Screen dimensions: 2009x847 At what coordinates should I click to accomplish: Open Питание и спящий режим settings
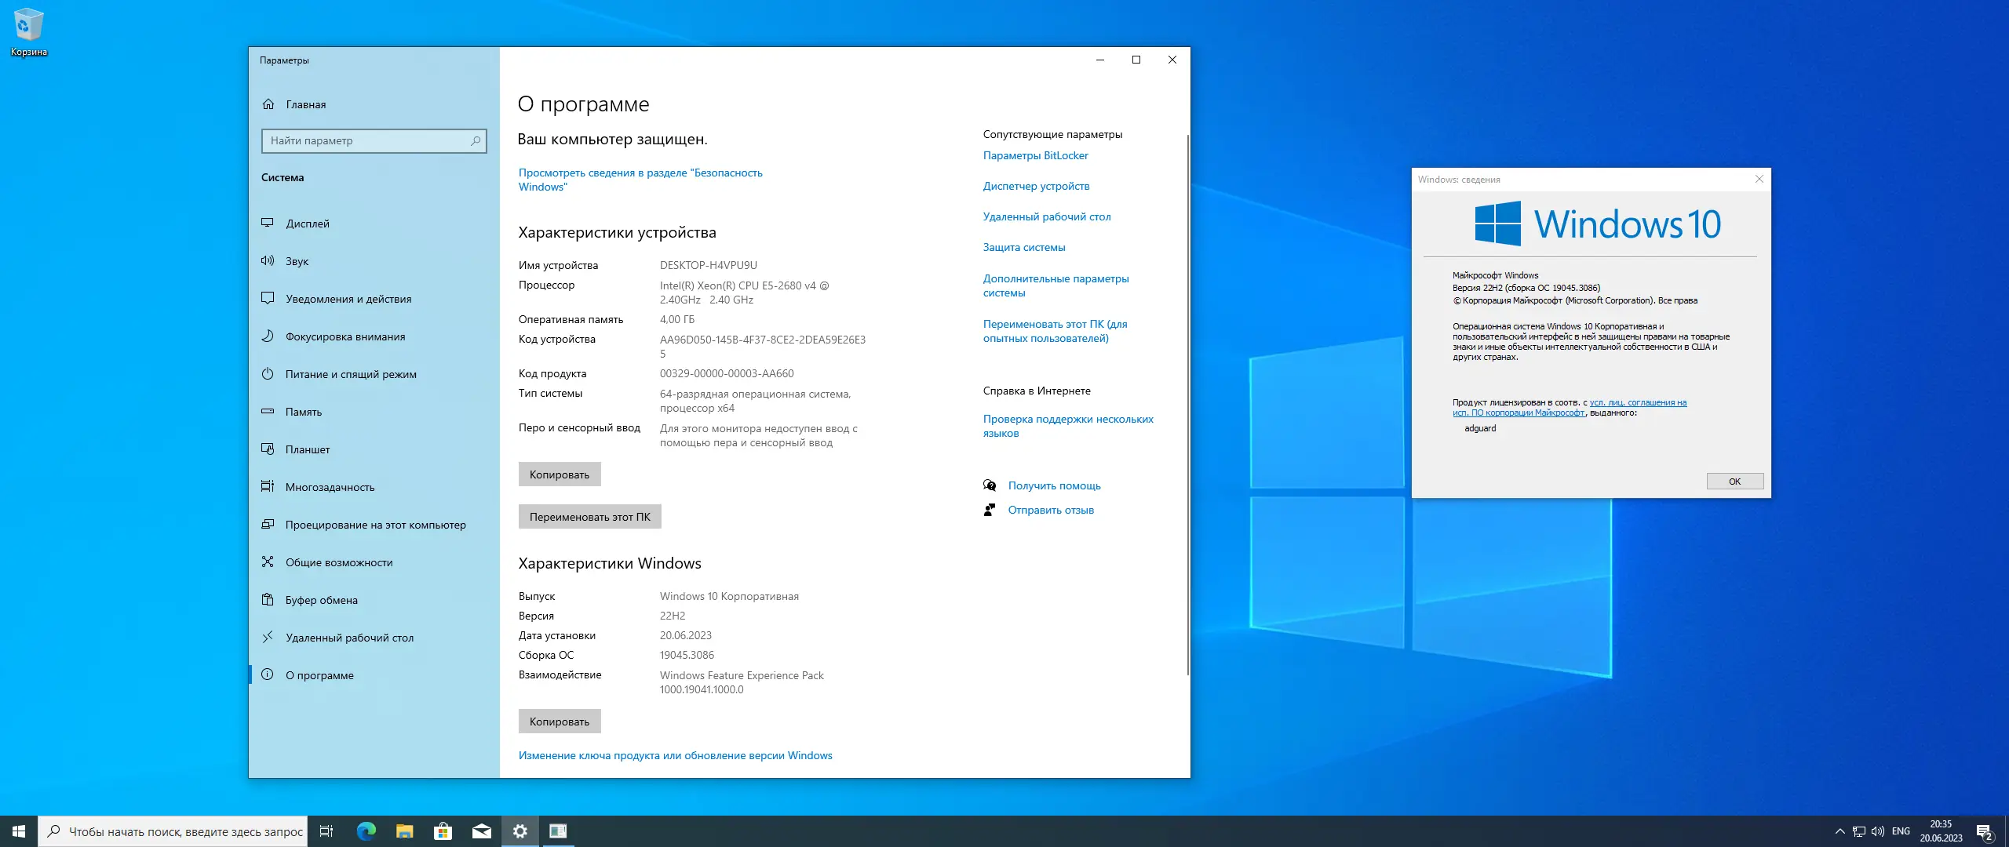pyautogui.click(x=350, y=374)
